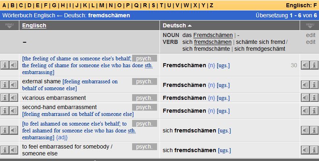Image resolution: width=319 pixels, height=161 pixels.
Task: Sort by Englisch column header
Action: pyautogui.click(x=34, y=25)
